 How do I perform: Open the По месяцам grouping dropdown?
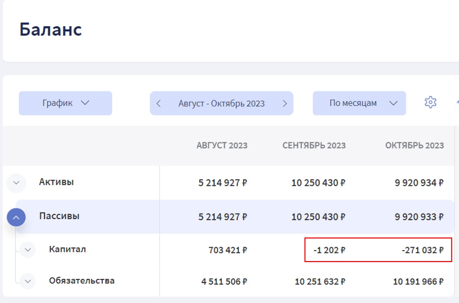pos(359,103)
